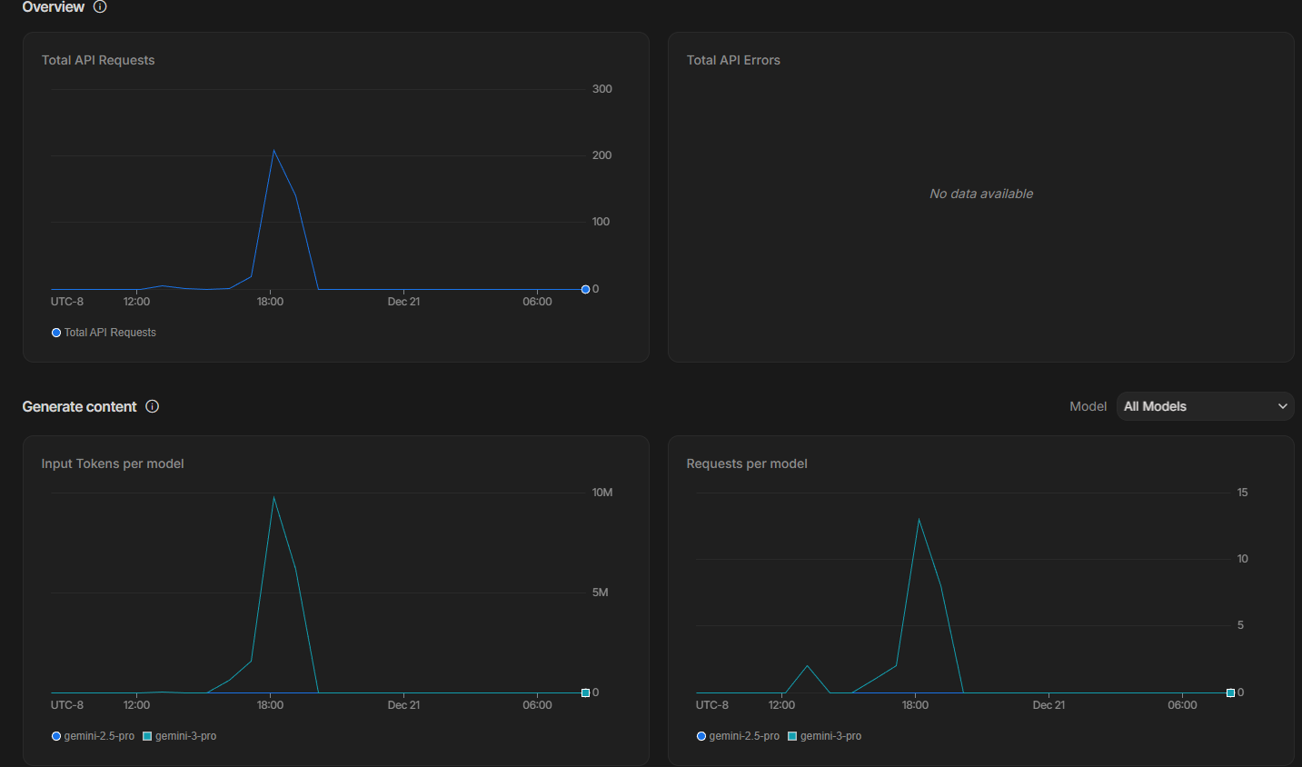1302x767 pixels.
Task: Click the peak of the Input Tokens line
Action: pos(273,497)
